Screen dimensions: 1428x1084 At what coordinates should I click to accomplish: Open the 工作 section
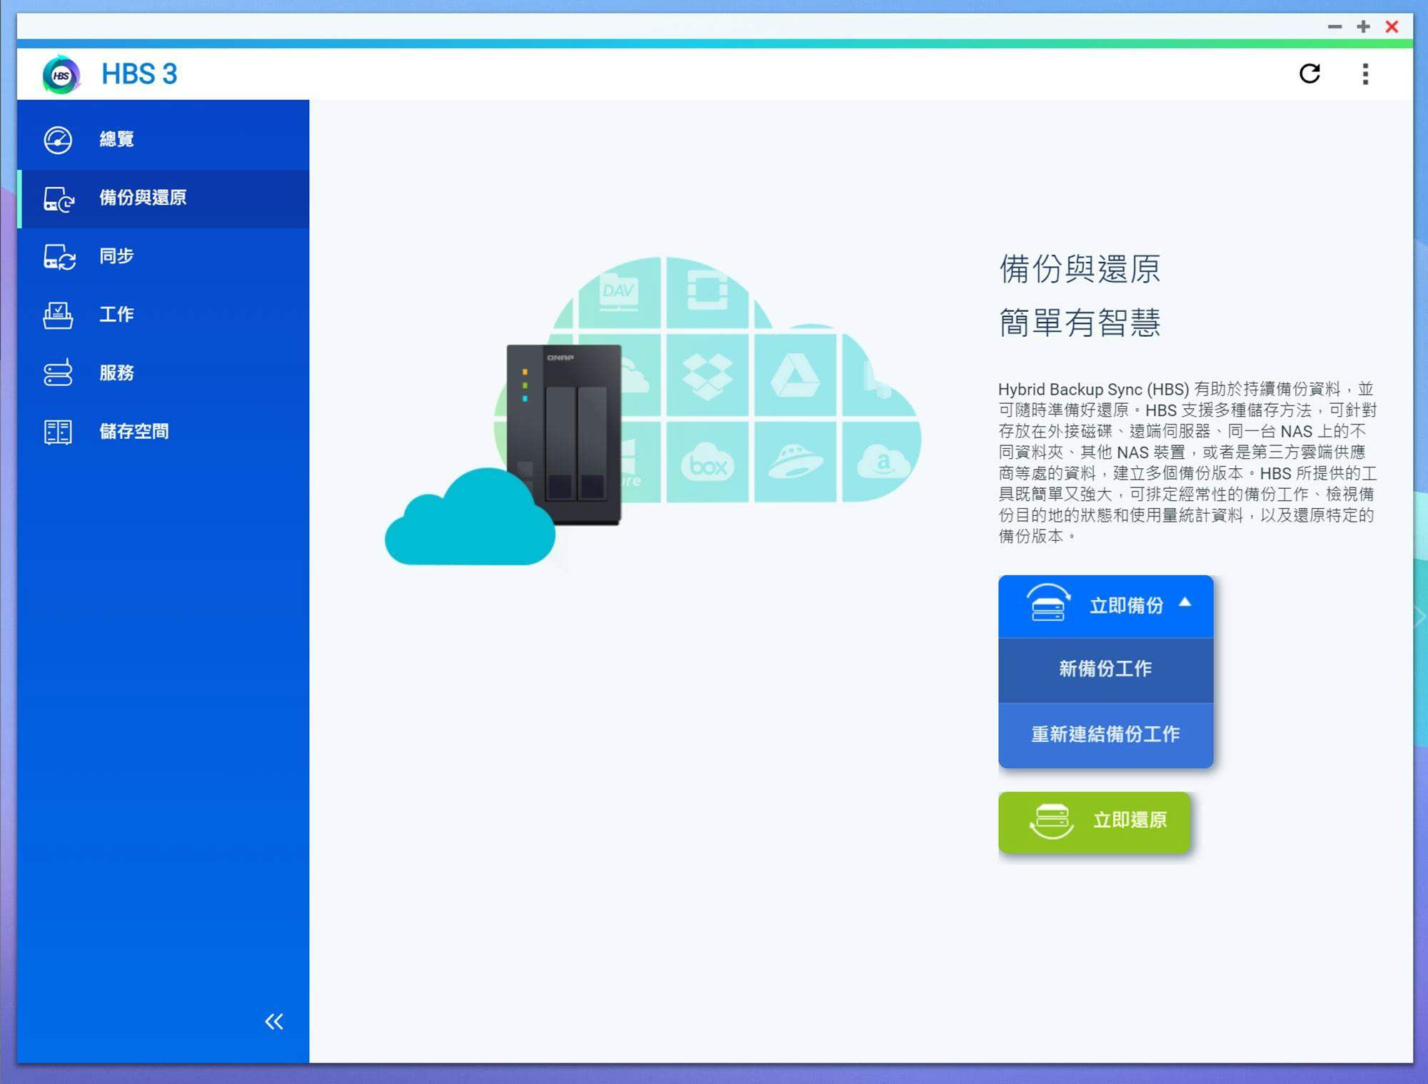coord(164,315)
